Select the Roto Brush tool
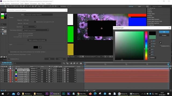The height and width of the screenshot is (96, 172). tap(40, 6)
